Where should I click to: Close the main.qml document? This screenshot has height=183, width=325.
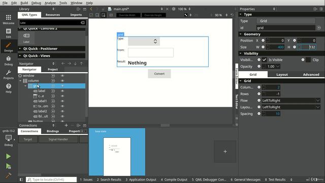167,9
